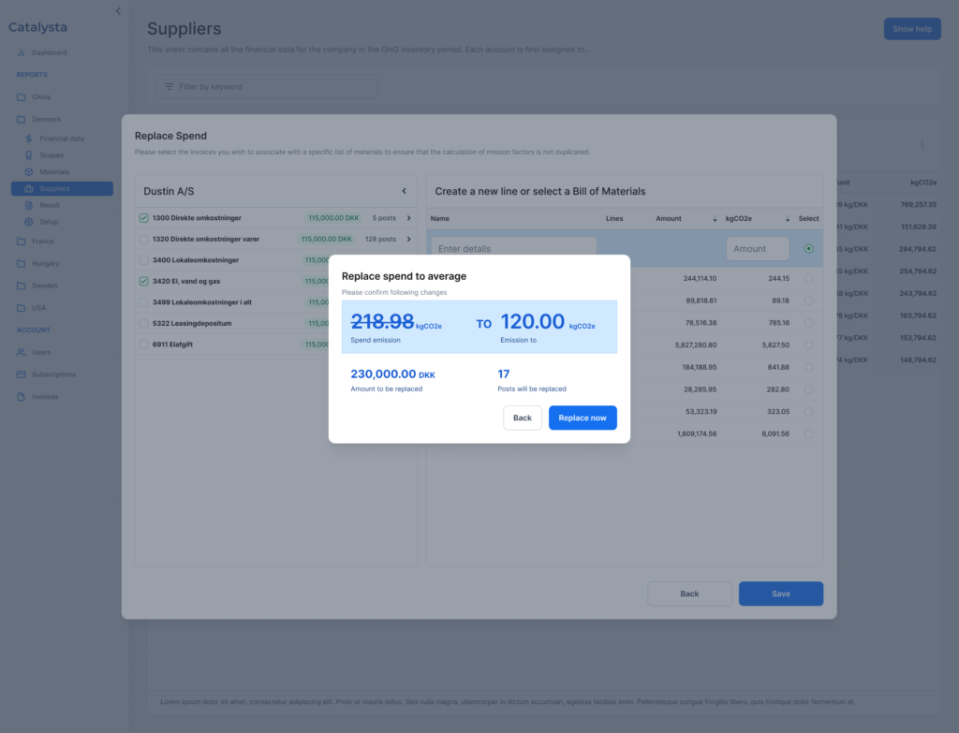Go to Scopes in the sidebar
This screenshot has height=733, width=959.
[52, 155]
